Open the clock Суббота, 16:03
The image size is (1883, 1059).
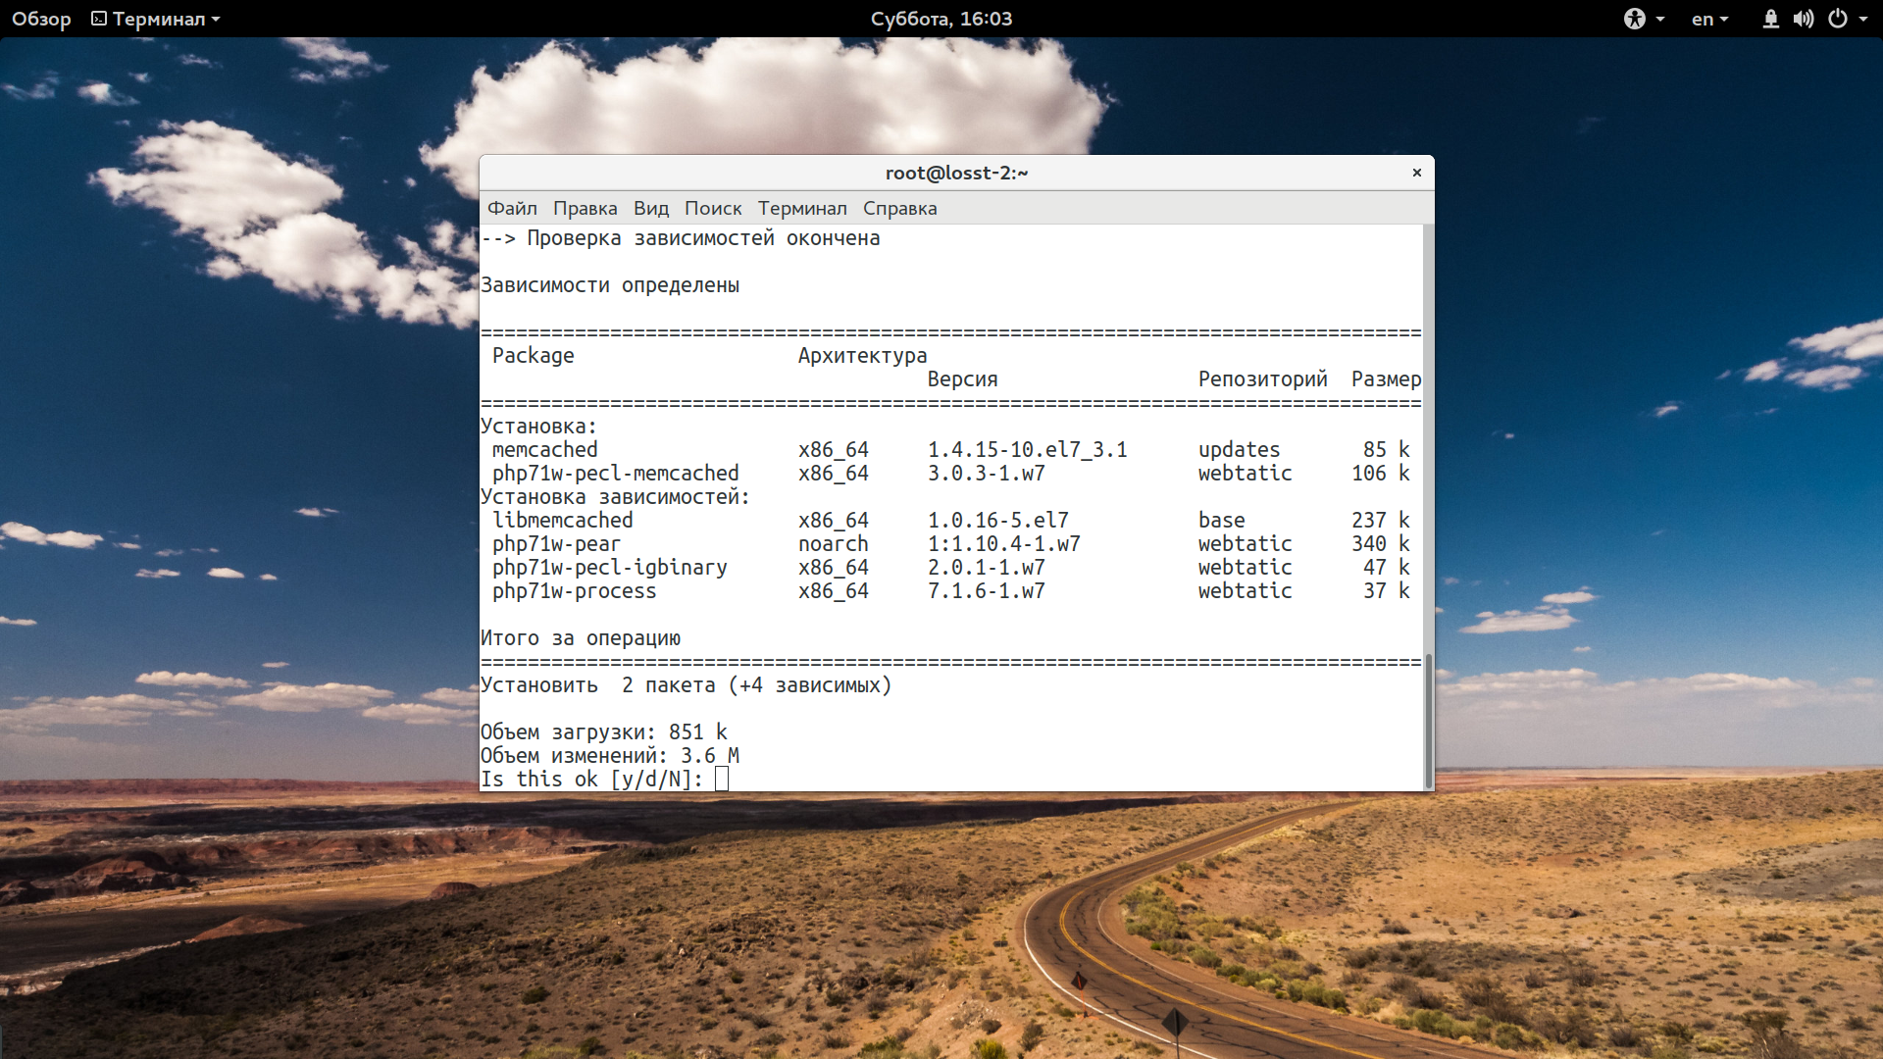941,19
